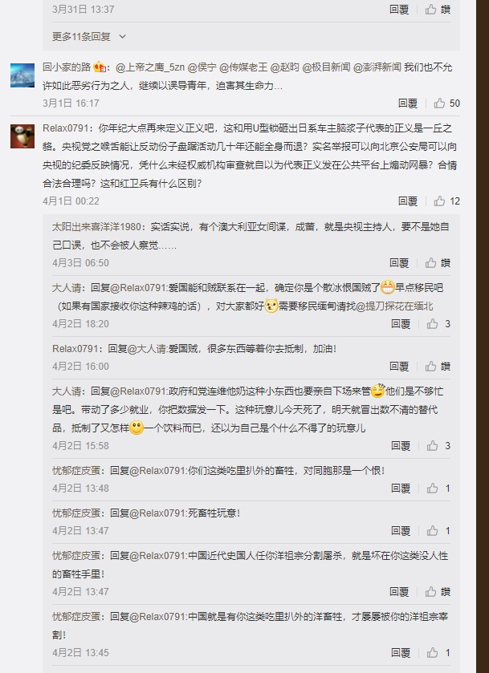The height and width of the screenshot is (673, 489).
Task: Open the @澎湃新闻 mention link
Action: click(377, 67)
